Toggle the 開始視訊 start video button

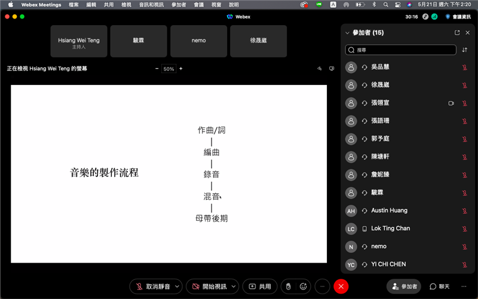click(208, 286)
